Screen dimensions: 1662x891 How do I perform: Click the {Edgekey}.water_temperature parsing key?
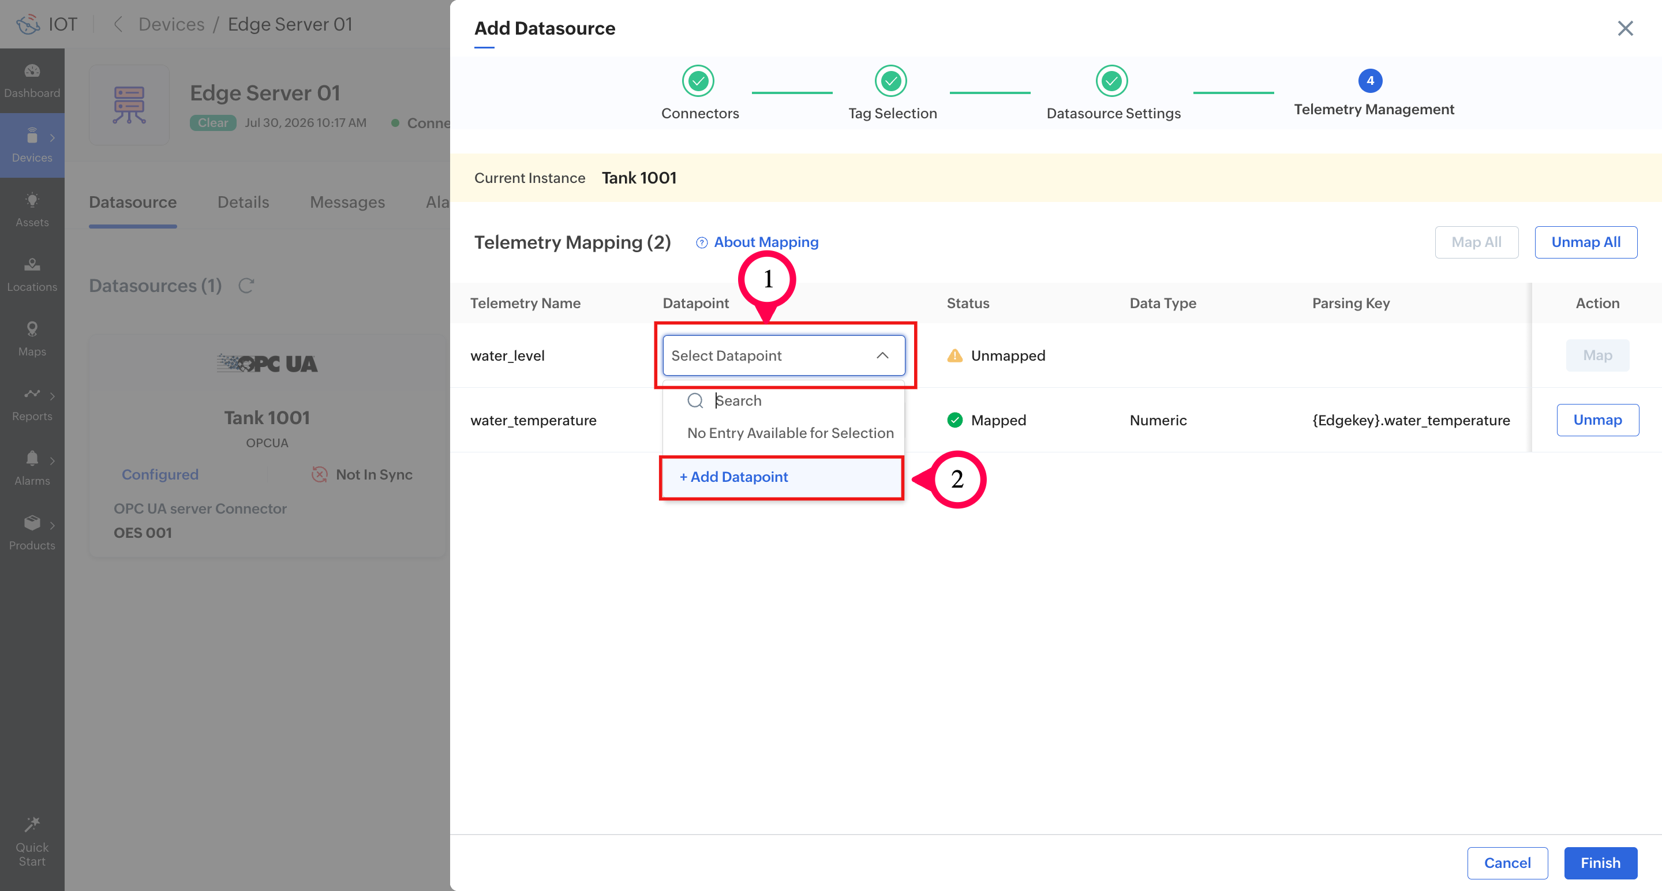pos(1411,420)
